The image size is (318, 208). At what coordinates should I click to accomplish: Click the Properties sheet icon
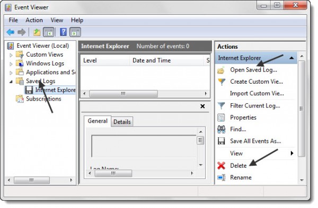tap(221, 117)
